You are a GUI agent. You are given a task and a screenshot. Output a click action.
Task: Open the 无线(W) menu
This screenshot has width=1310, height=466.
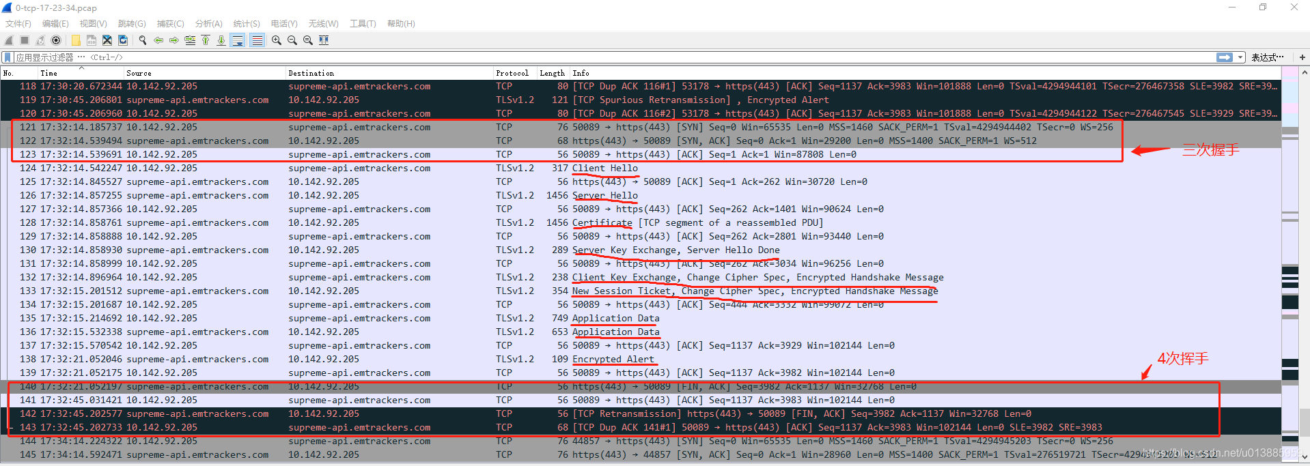323,24
